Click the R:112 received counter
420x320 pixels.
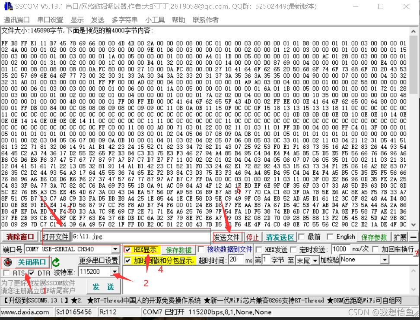click(108, 312)
